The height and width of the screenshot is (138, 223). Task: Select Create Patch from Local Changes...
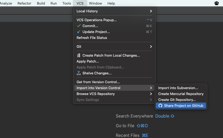click(x=114, y=55)
